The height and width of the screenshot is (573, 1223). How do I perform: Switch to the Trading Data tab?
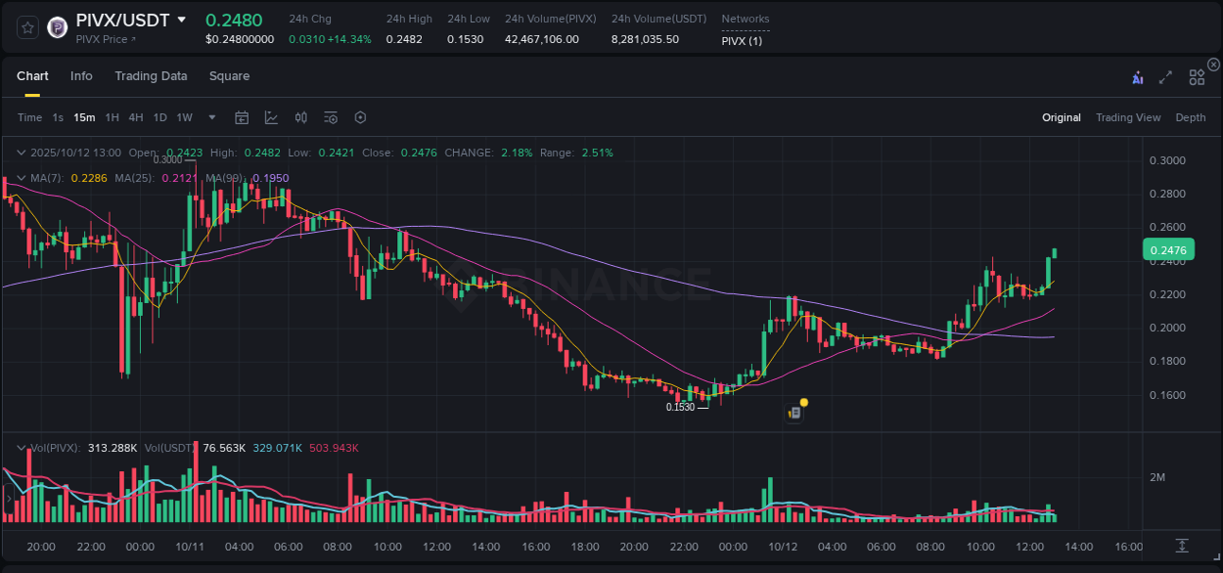pos(151,76)
